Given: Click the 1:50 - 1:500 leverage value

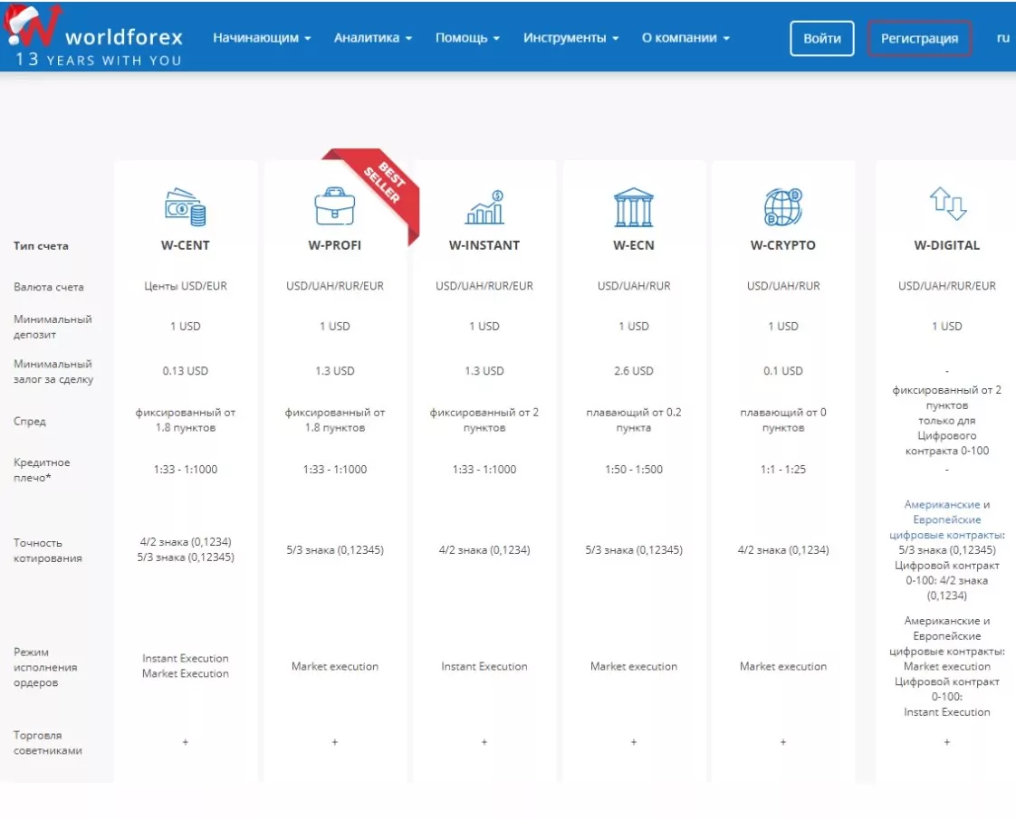Looking at the screenshot, I should [x=634, y=470].
